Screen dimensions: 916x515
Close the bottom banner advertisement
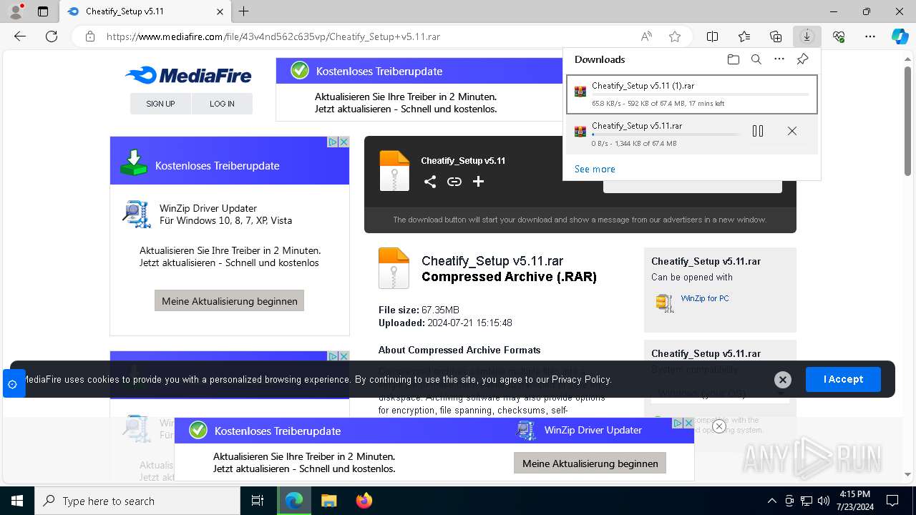pyautogui.click(x=719, y=426)
